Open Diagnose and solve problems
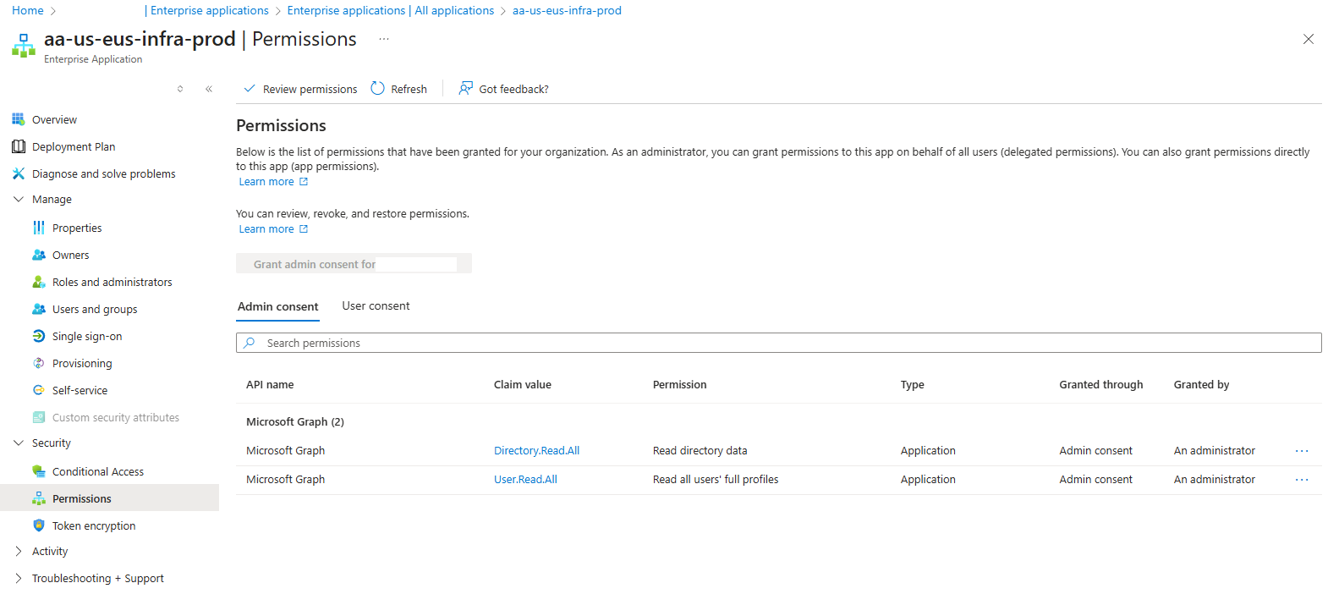Image resolution: width=1328 pixels, height=594 pixels. pos(103,174)
